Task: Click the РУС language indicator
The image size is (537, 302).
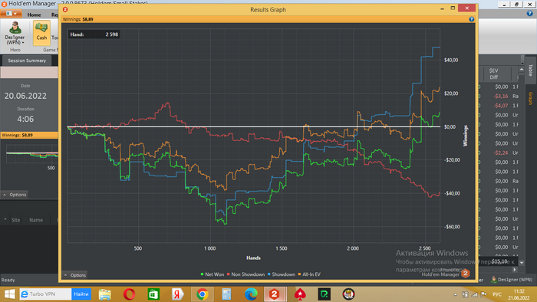Action: point(497,294)
